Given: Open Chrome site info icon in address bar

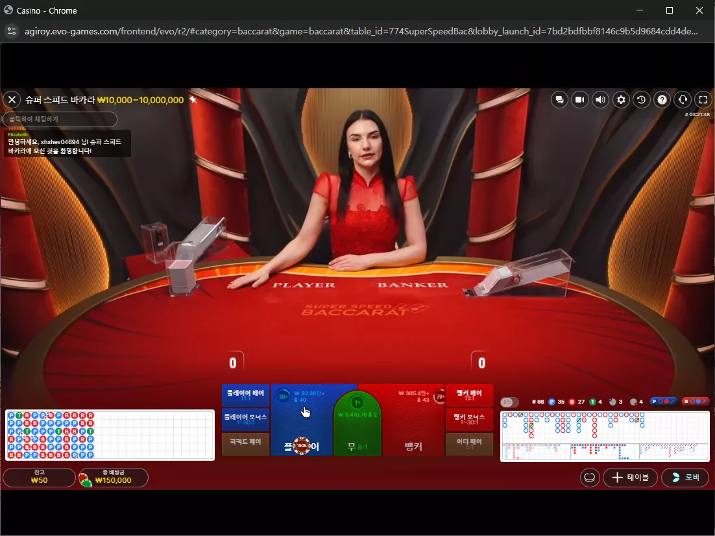Looking at the screenshot, I should click(x=12, y=31).
